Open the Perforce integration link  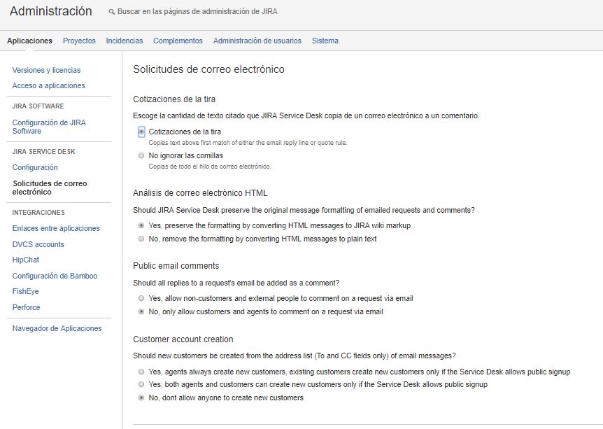[x=26, y=307]
